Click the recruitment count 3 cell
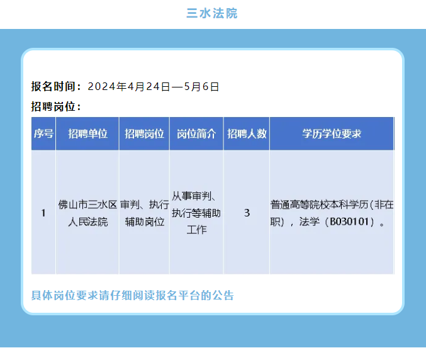 pyautogui.click(x=247, y=213)
